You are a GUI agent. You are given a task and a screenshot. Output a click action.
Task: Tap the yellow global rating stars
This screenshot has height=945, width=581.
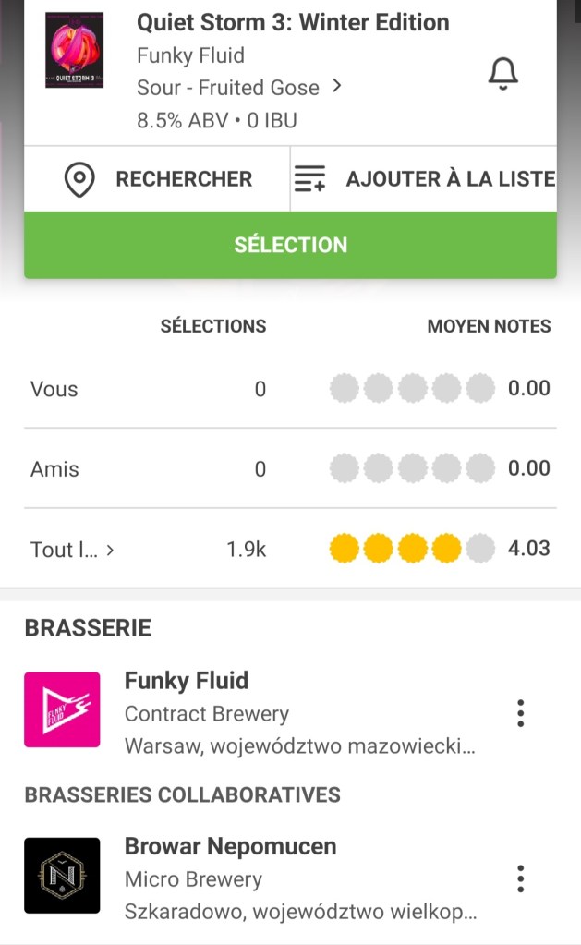coord(412,549)
